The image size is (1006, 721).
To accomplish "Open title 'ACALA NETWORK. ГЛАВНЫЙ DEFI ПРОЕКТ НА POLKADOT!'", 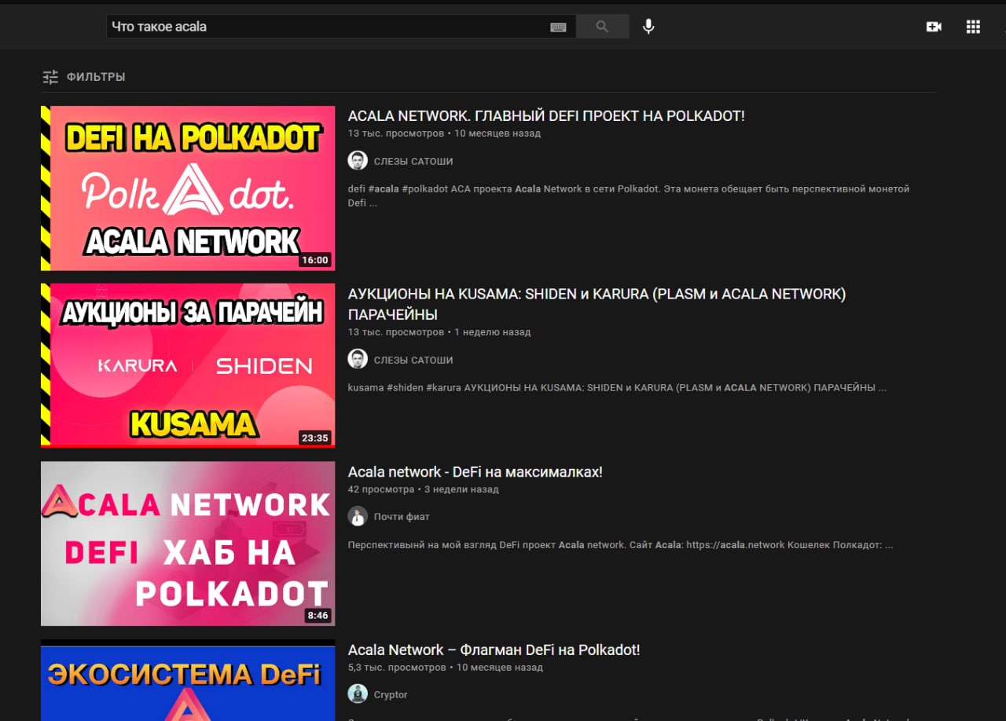I will coord(546,116).
